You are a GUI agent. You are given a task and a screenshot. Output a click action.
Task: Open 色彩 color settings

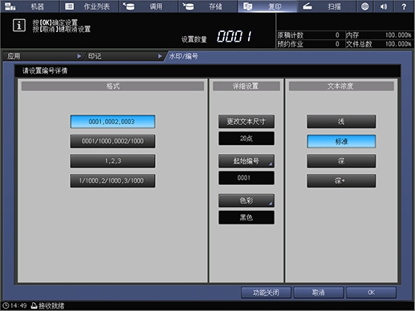[x=246, y=200]
